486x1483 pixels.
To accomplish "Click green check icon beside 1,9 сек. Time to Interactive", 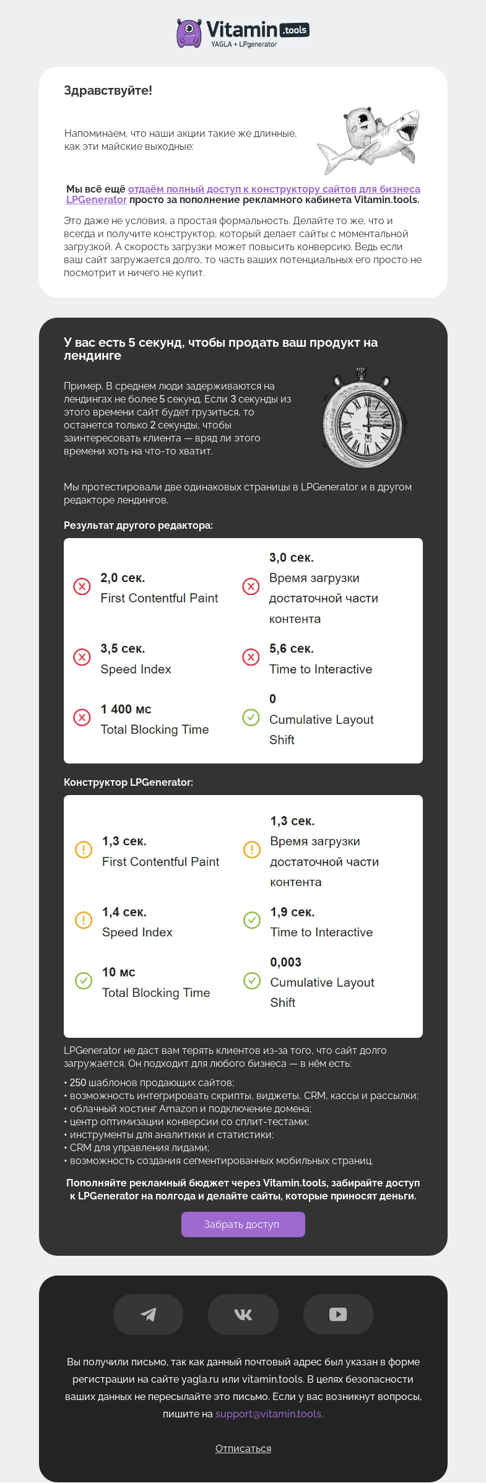I will coord(252,920).
